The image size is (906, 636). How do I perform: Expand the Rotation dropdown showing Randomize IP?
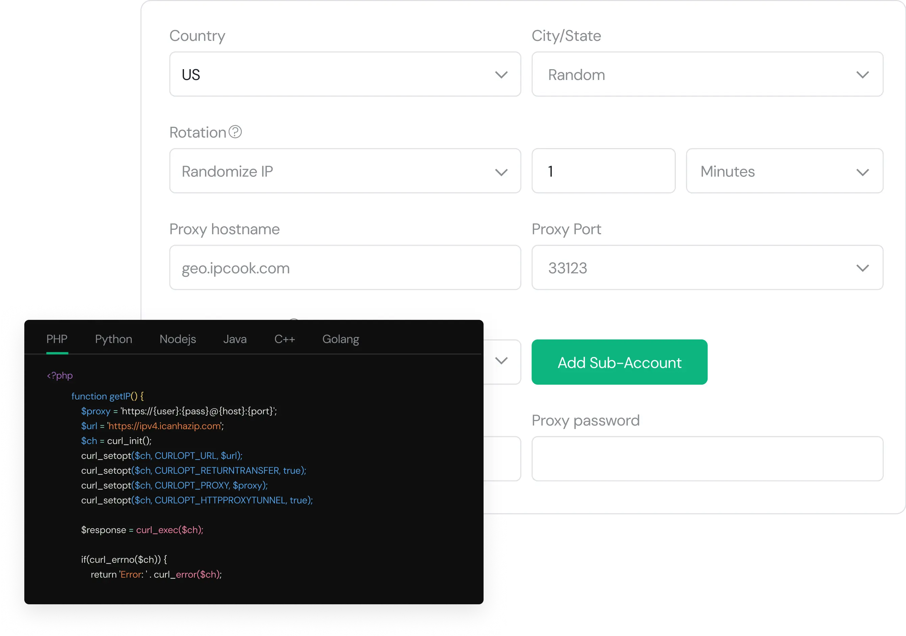point(345,171)
